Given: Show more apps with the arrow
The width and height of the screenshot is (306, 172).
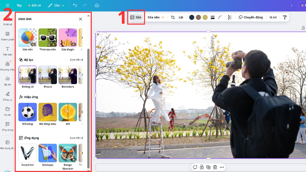Looking at the screenshot, I should click(x=82, y=153).
